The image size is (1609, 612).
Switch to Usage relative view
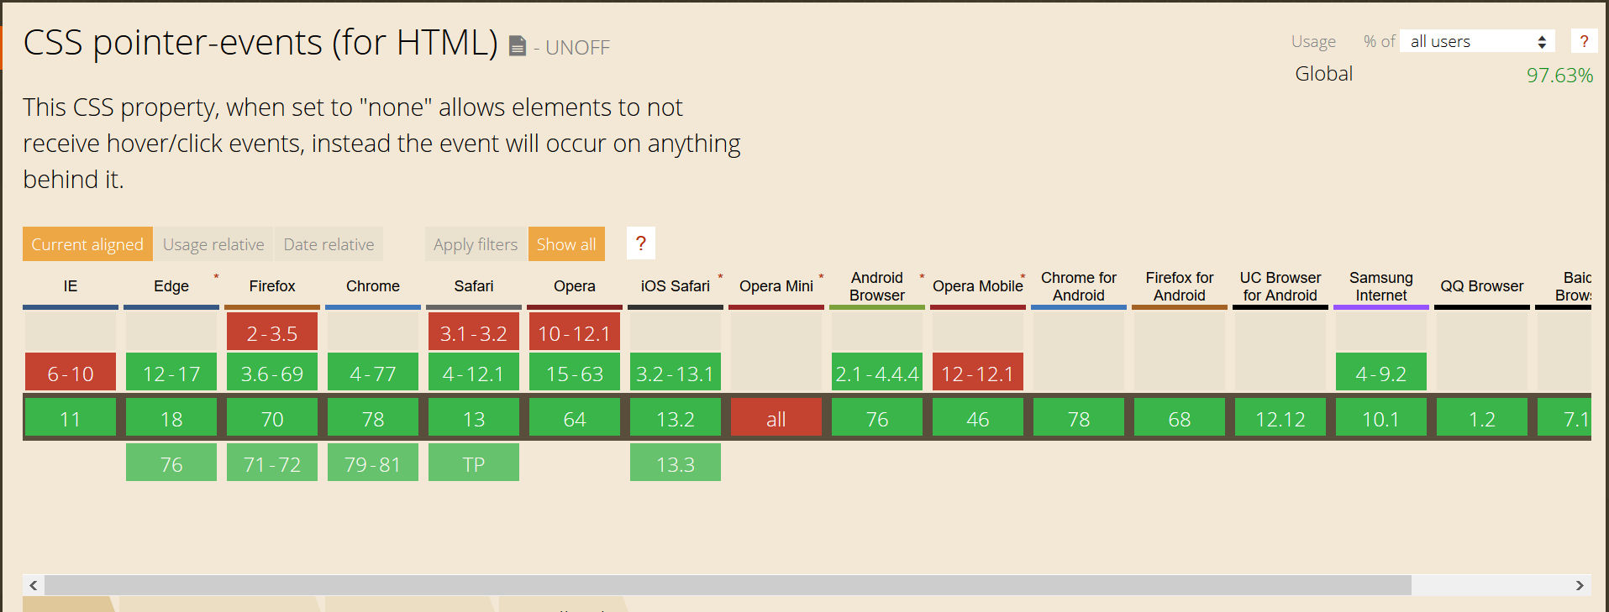(213, 243)
